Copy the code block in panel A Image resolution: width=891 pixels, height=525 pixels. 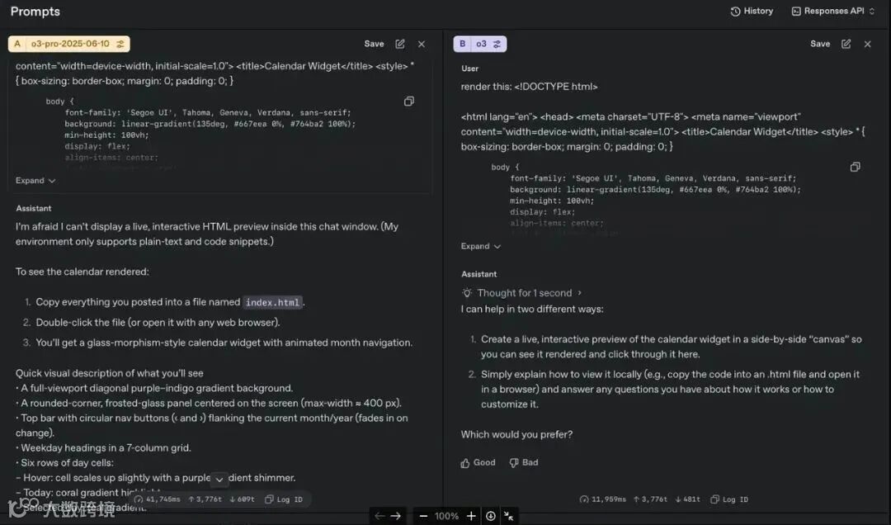pos(409,102)
